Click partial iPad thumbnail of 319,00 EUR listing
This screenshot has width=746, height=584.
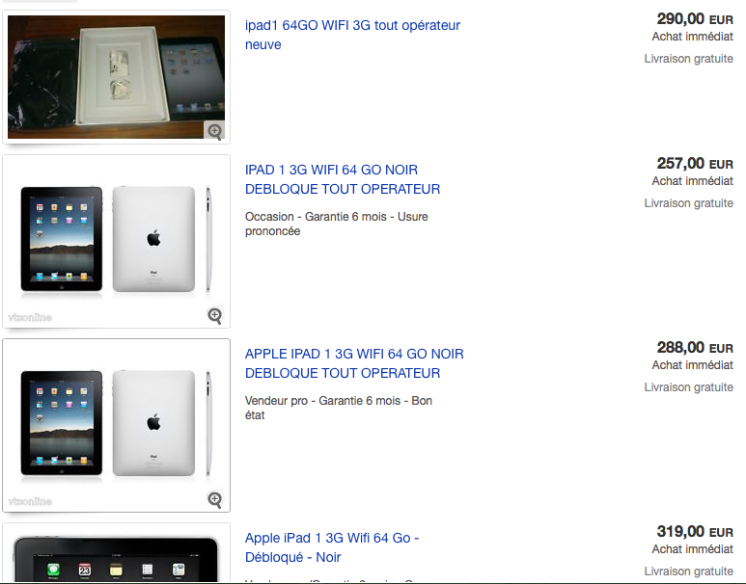pyautogui.click(x=116, y=553)
